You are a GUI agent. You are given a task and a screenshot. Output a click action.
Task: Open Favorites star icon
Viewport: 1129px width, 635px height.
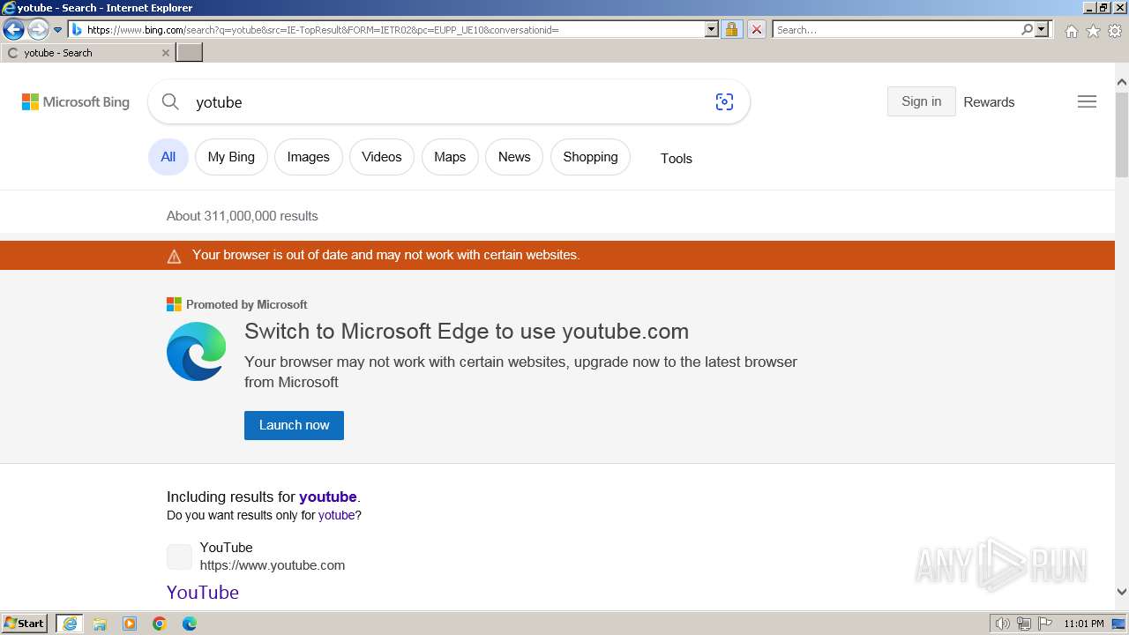[x=1093, y=31]
